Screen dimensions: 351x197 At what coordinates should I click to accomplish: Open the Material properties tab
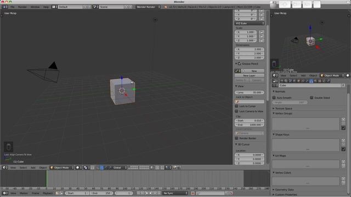315,81
